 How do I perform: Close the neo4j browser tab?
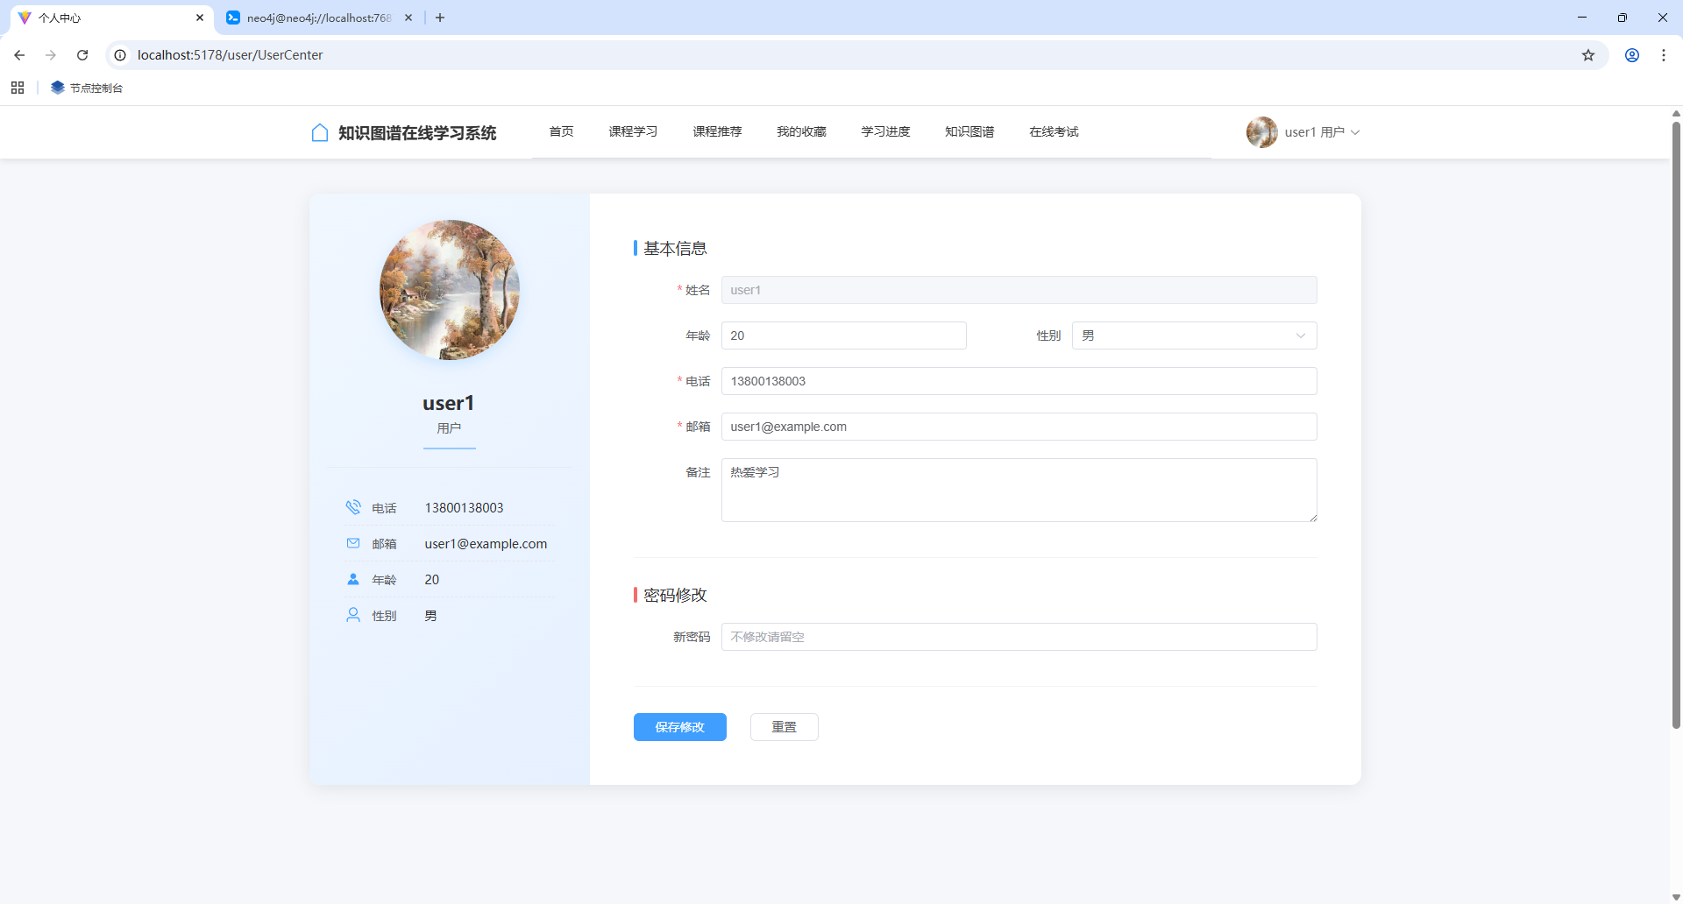pyautogui.click(x=408, y=18)
